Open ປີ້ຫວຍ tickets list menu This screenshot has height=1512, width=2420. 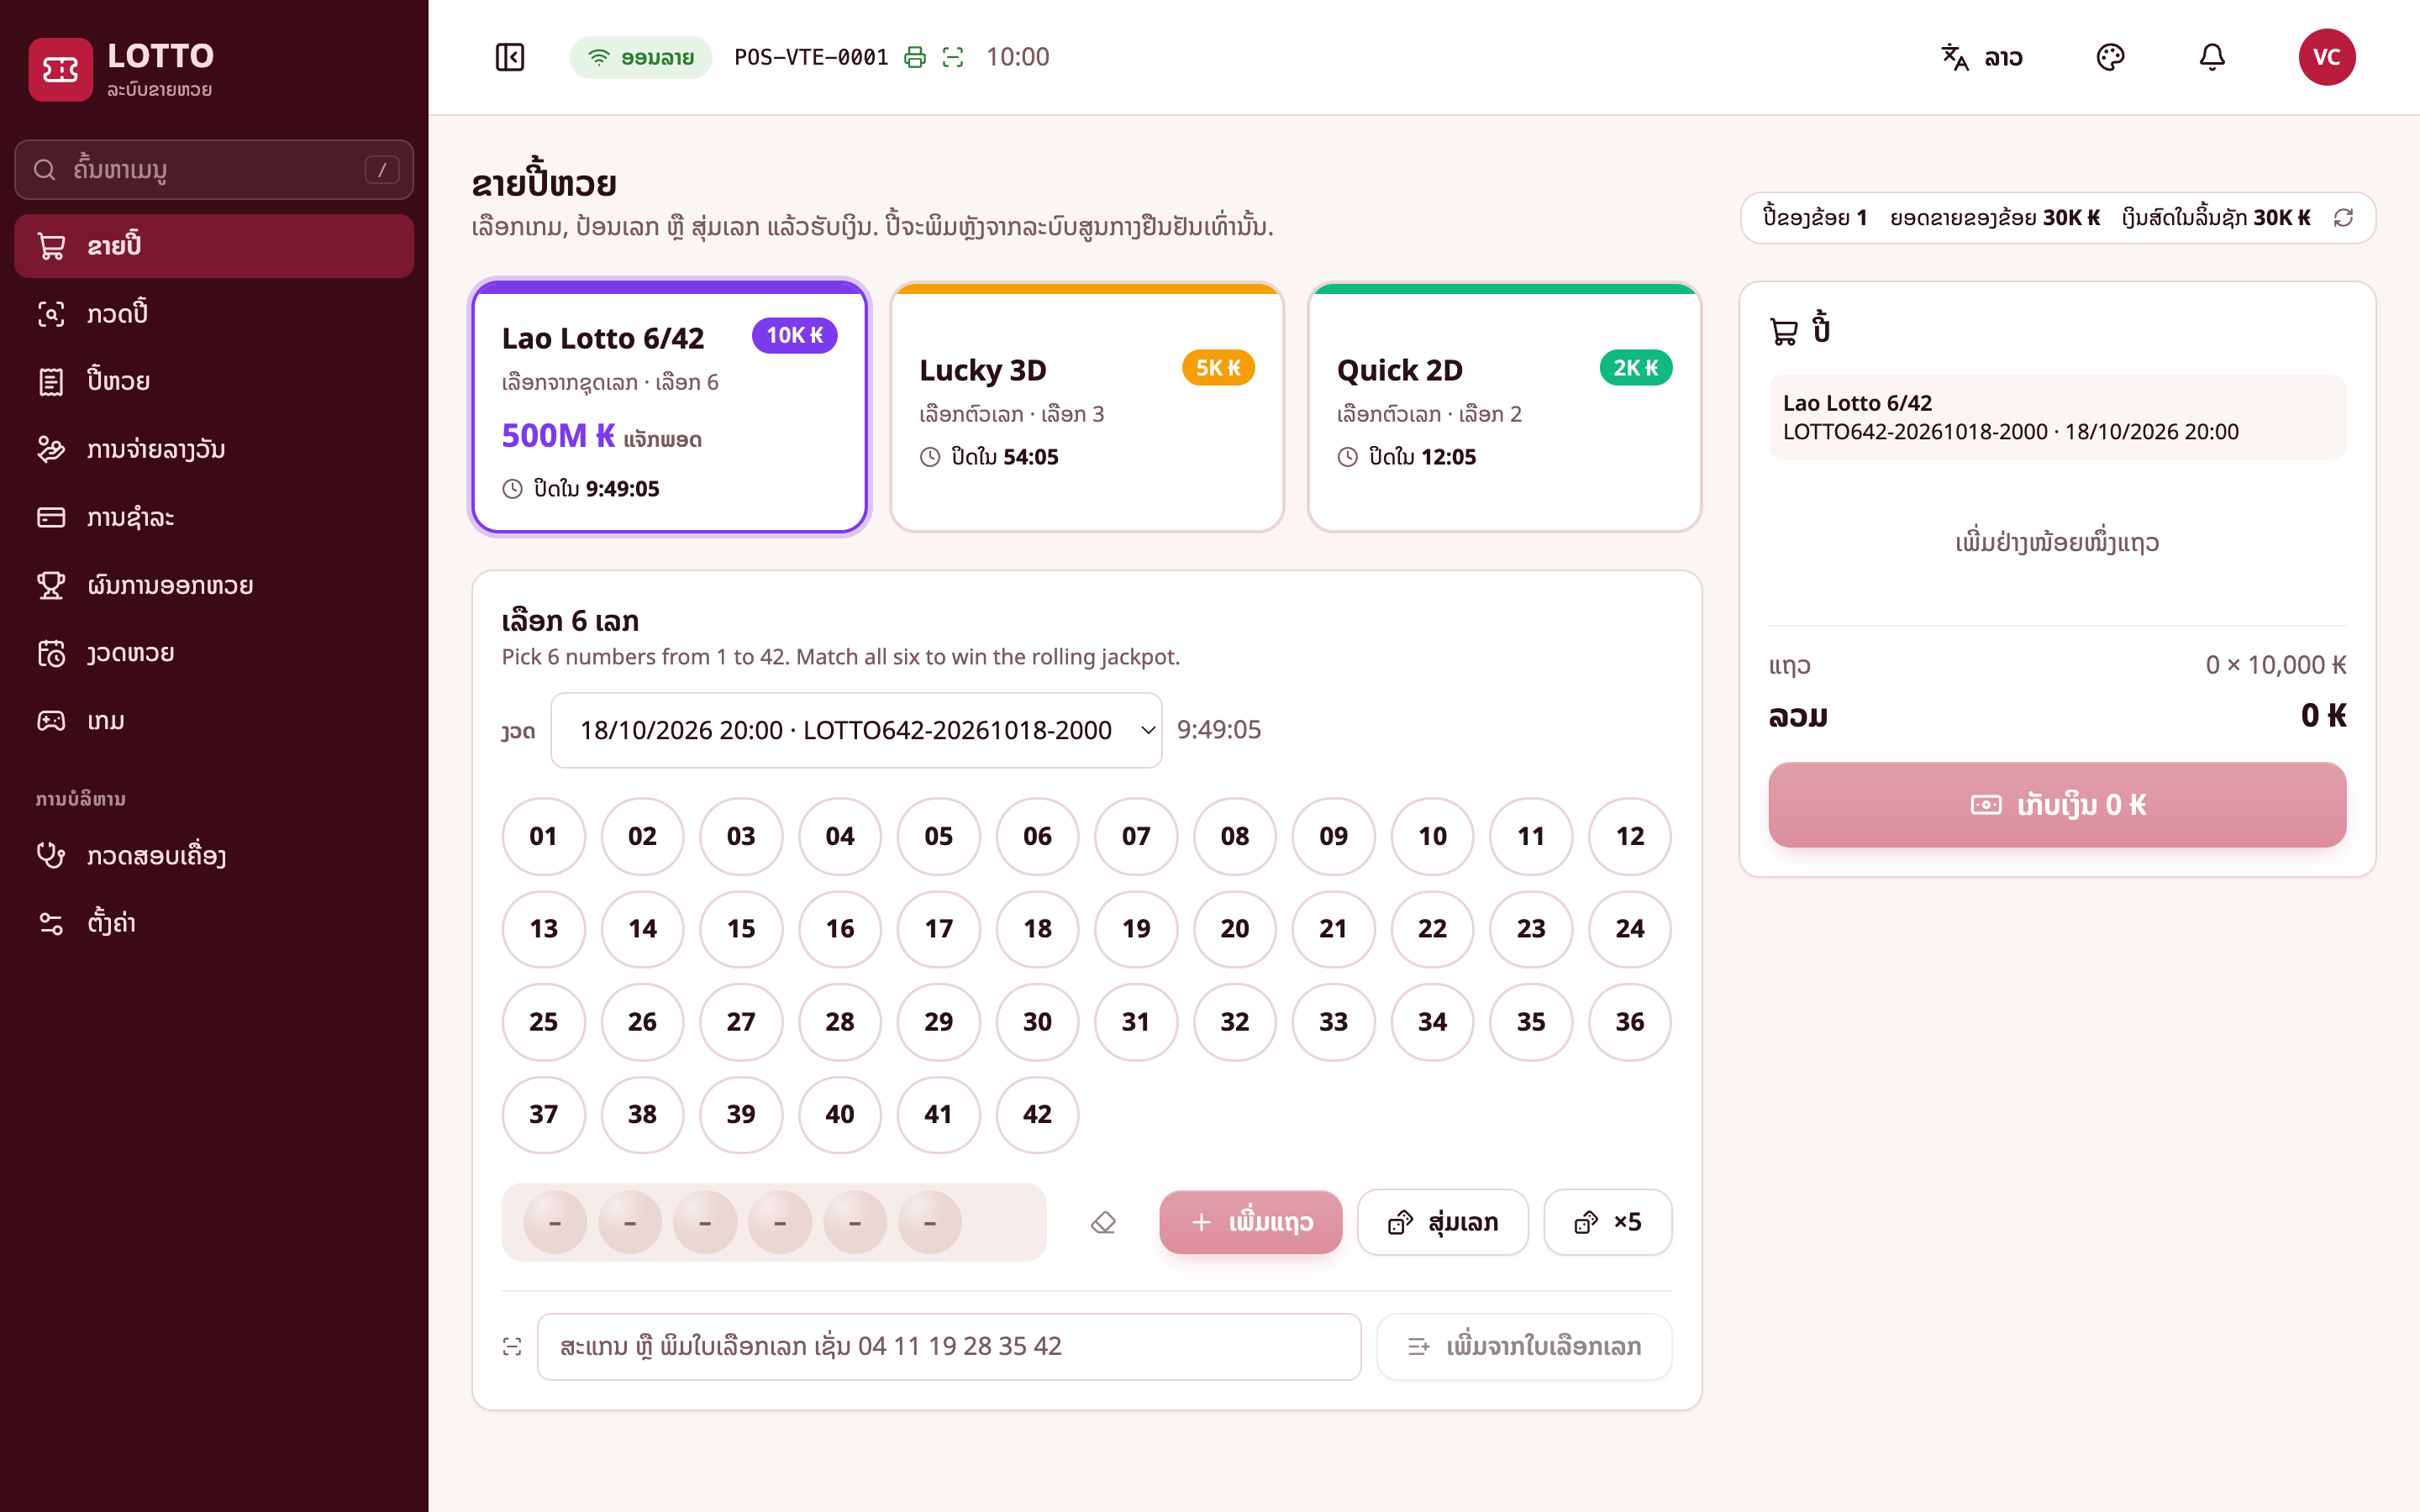click(x=214, y=381)
